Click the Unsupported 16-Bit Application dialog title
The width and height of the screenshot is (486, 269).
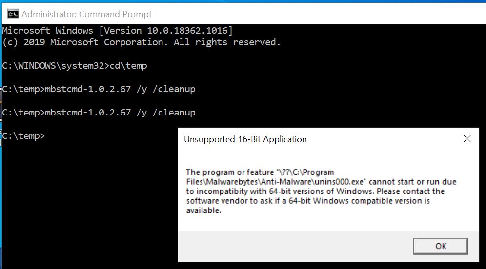(x=245, y=139)
